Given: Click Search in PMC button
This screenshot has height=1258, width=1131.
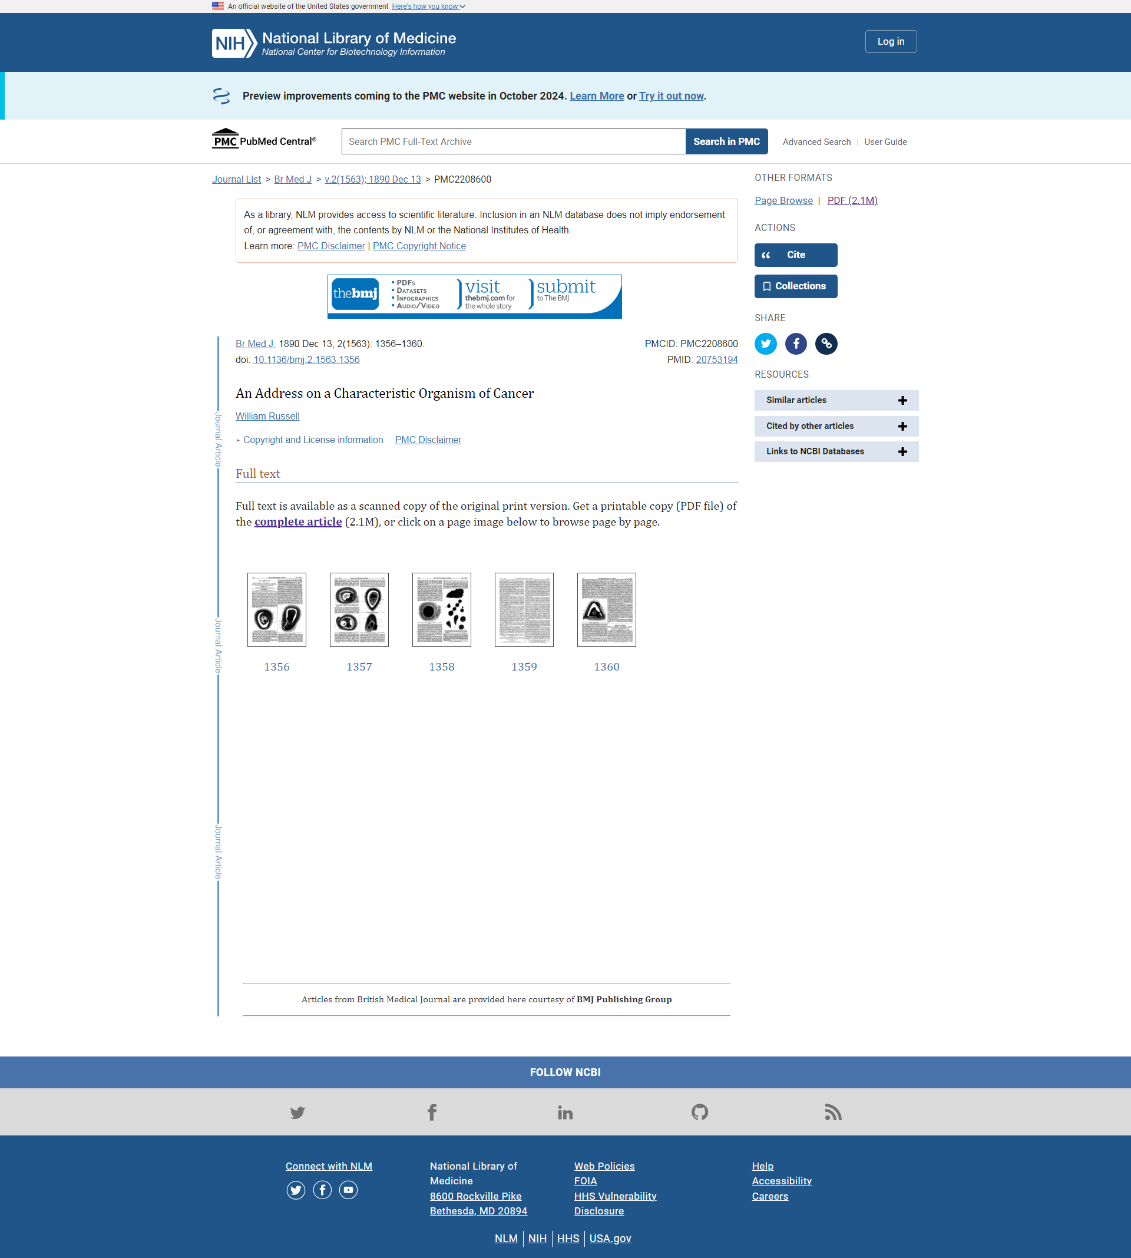Looking at the screenshot, I should 726,142.
